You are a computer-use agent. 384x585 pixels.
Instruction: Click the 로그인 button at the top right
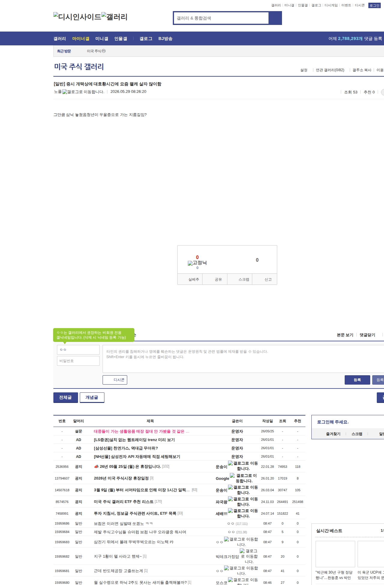[x=374, y=5]
